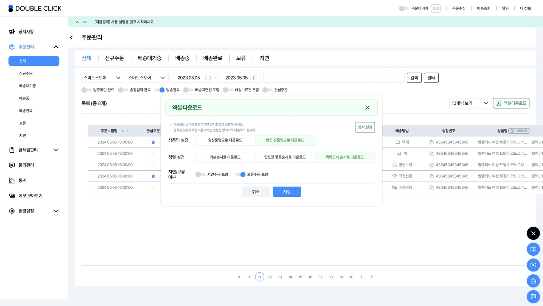The width and height of the screenshot is (543, 306).
Task: Click the DOUBLE CLICK logo
Action: [x=35, y=8]
